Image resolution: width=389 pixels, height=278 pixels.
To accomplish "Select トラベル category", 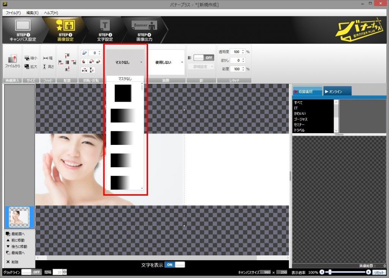I will 299,130.
